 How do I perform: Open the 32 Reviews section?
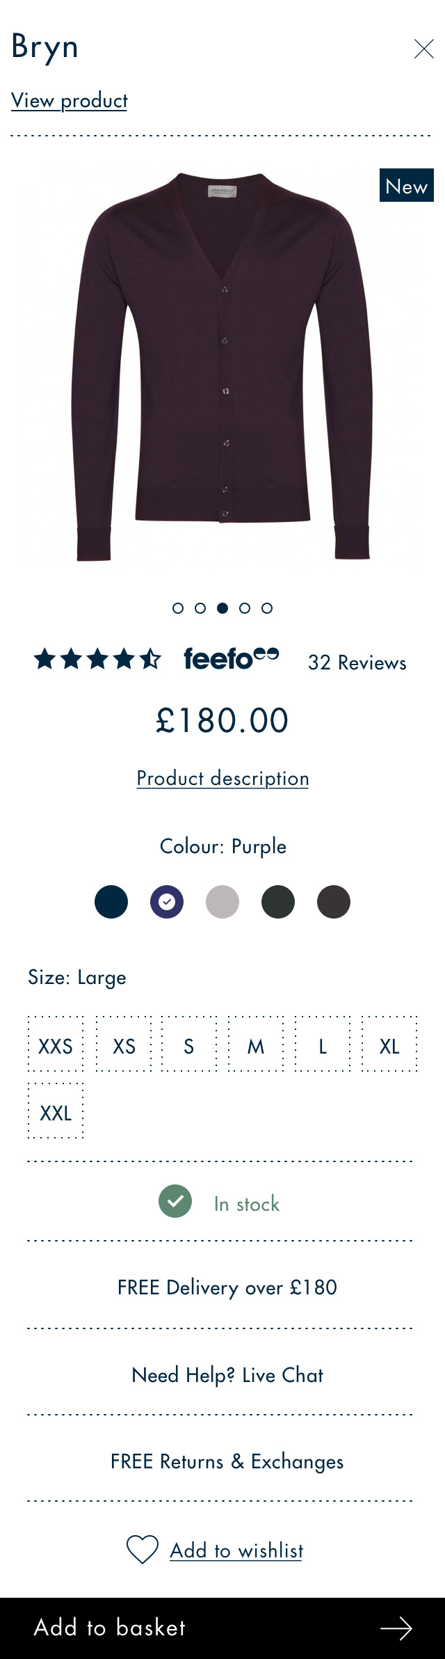click(357, 662)
